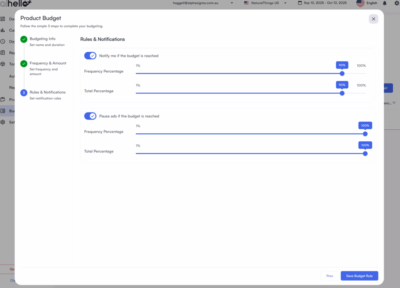
Task: Toggle Notify me if budget is reached
Action: [x=90, y=56]
